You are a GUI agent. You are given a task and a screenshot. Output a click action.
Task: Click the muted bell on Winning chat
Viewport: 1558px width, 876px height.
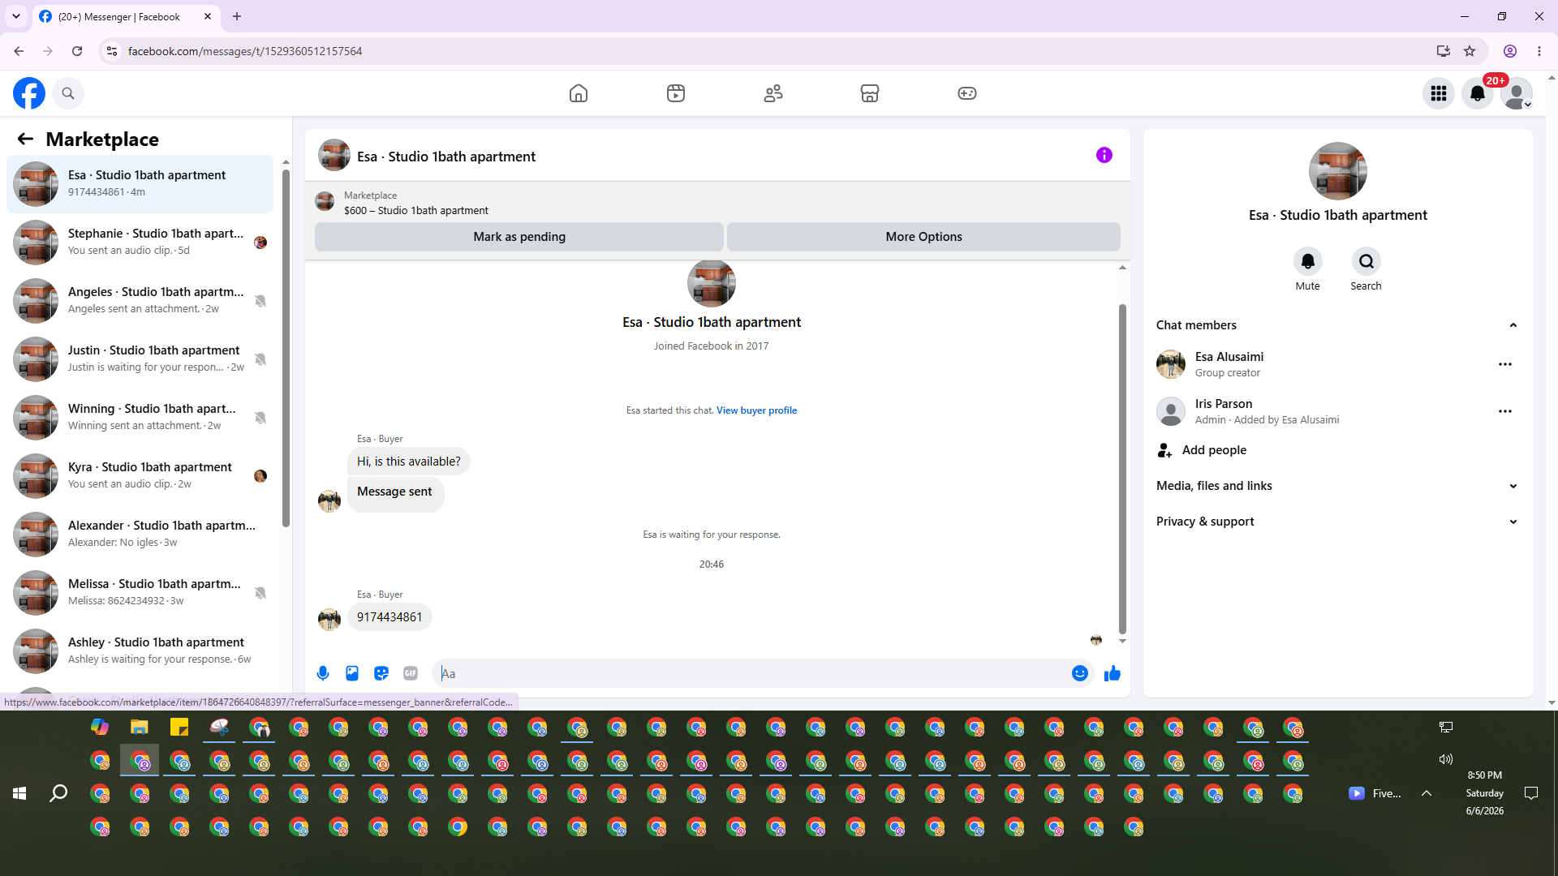[260, 418]
